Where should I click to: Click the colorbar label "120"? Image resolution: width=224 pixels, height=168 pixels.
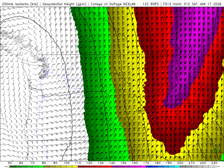(89, 163)
